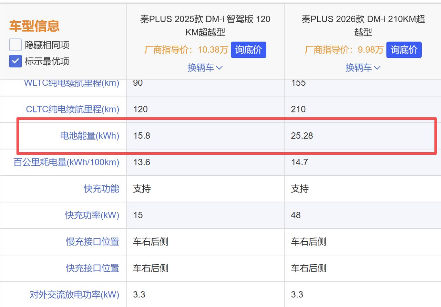Click 询底价 for the 10.38万 model
The width and height of the screenshot is (441, 307).
click(248, 50)
